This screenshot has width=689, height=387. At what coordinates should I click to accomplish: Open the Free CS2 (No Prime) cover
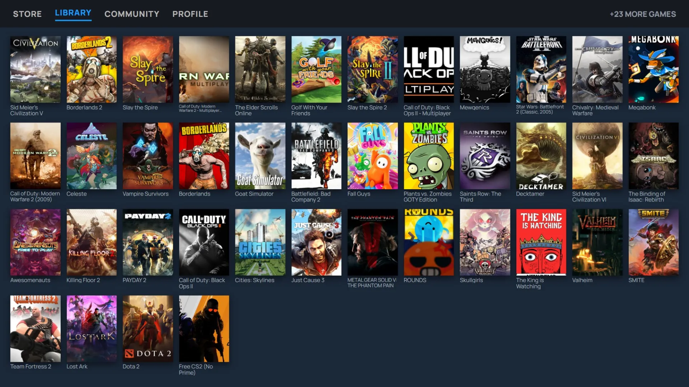[x=204, y=329]
